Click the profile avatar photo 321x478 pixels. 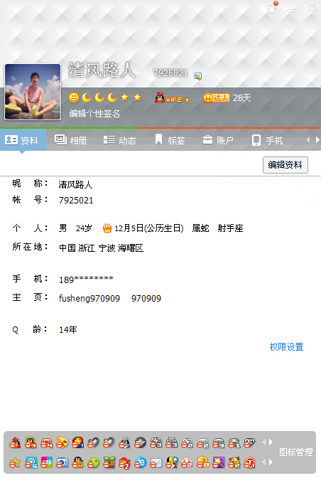click(33, 92)
